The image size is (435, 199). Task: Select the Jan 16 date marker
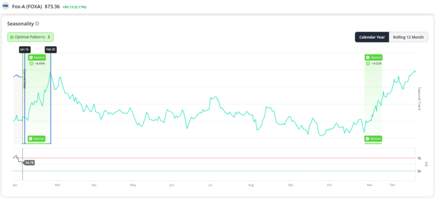pyautogui.click(x=24, y=49)
